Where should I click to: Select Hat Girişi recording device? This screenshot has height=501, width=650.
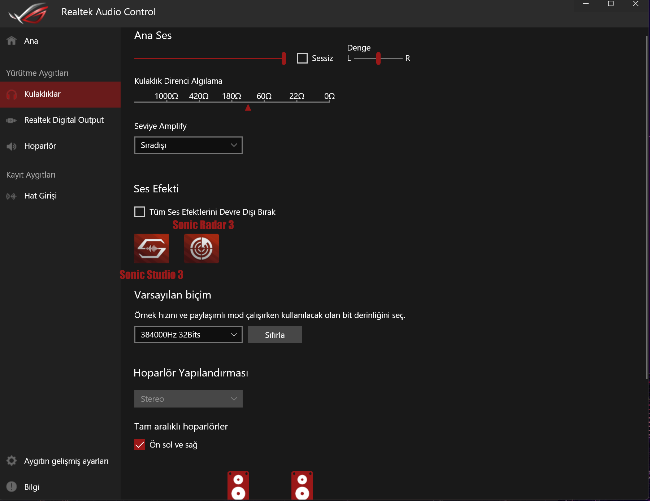60,196
